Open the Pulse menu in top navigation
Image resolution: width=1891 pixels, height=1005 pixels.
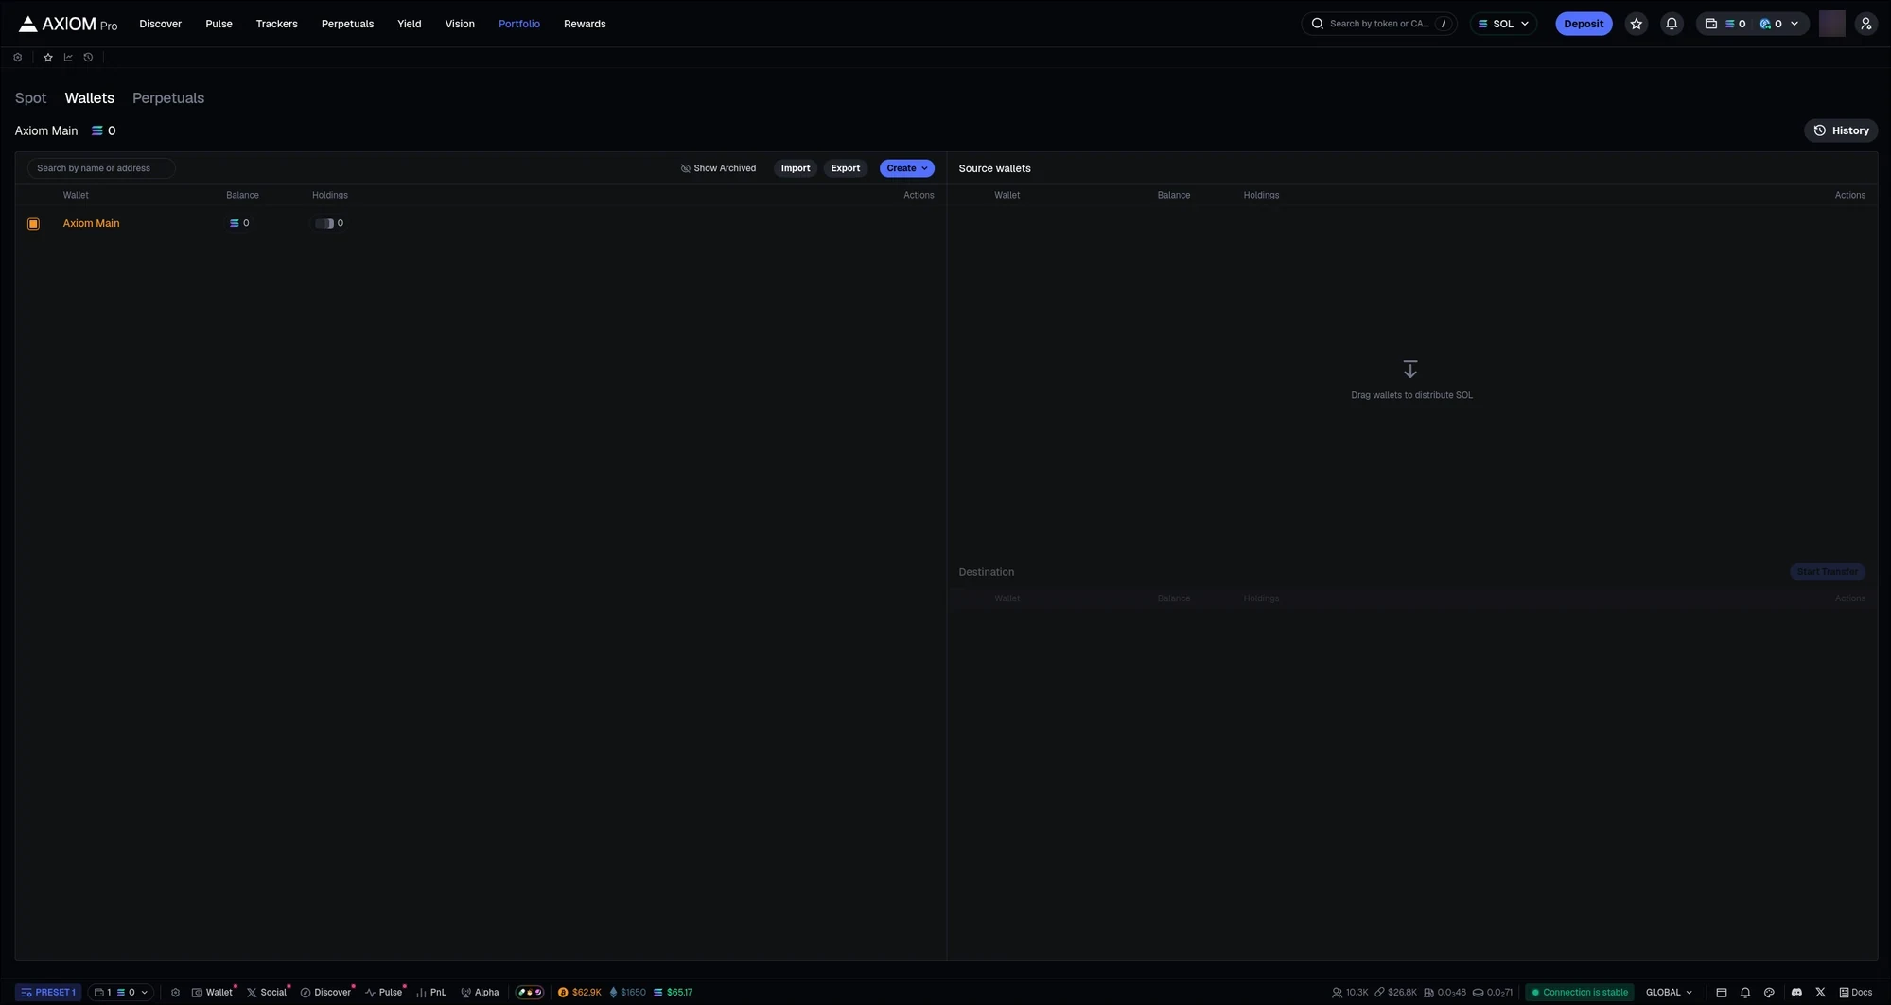coord(219,24)
